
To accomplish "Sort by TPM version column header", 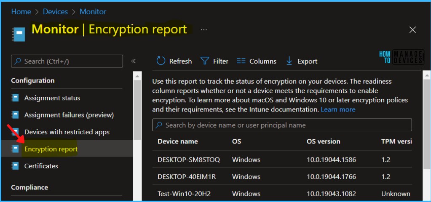I will (x=396, y=141).
